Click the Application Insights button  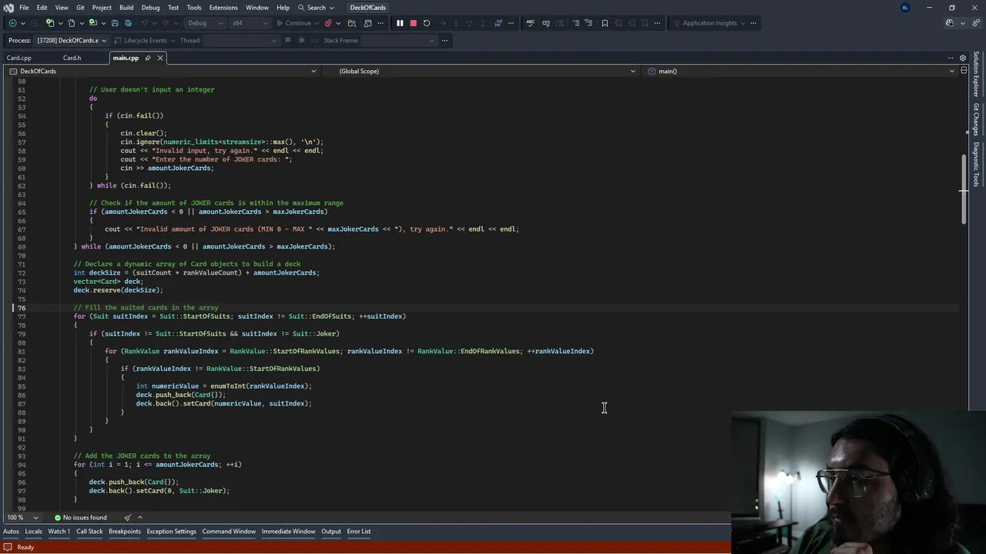709,23
